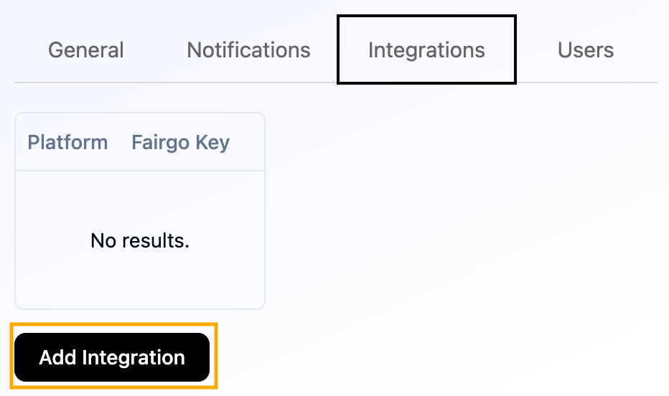Image resolution: width=669 pixels, height=396 pixels.
Task: Switch to the General tab
Action: pos(86,50)
